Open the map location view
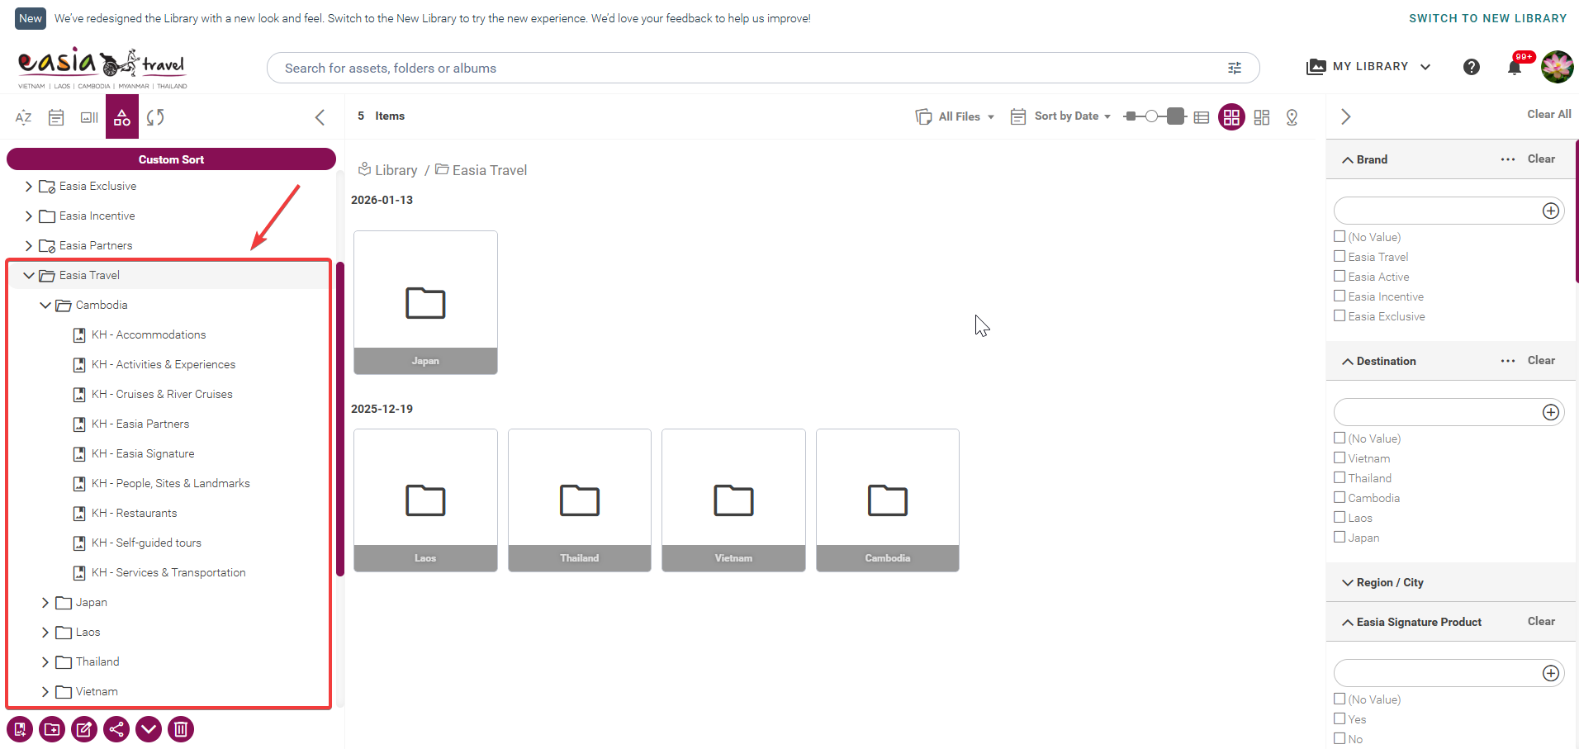 [1292, 117]
